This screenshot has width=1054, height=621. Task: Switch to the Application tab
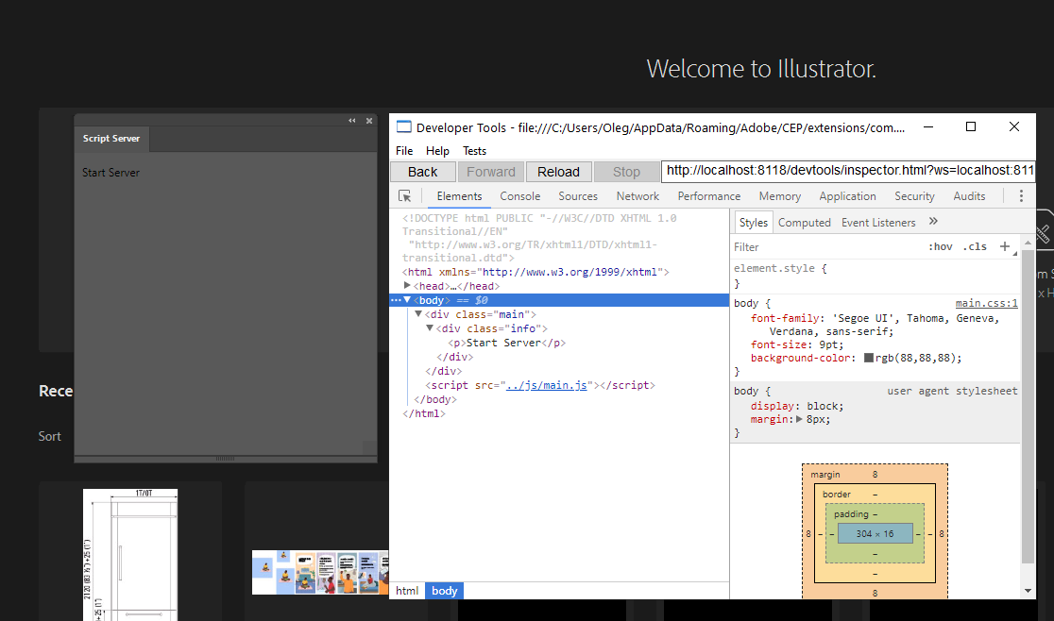847,196
